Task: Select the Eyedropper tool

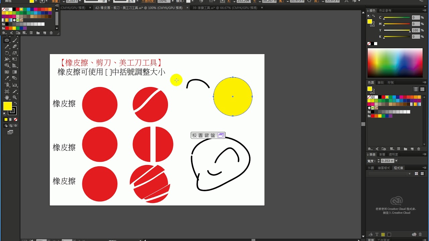Action: [7, 78]
